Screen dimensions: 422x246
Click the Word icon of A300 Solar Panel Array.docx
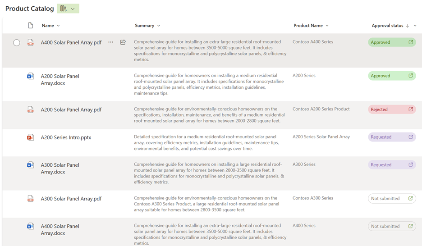(30, 165)
